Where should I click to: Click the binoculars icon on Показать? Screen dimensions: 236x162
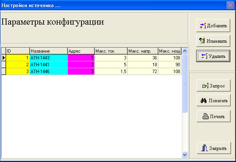204,100
